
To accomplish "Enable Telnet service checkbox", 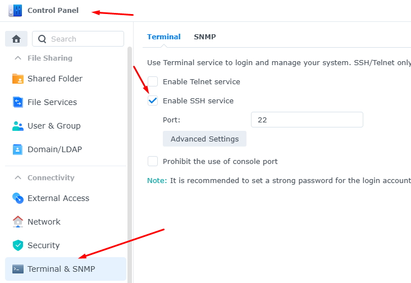I will [x=153, y=81].
